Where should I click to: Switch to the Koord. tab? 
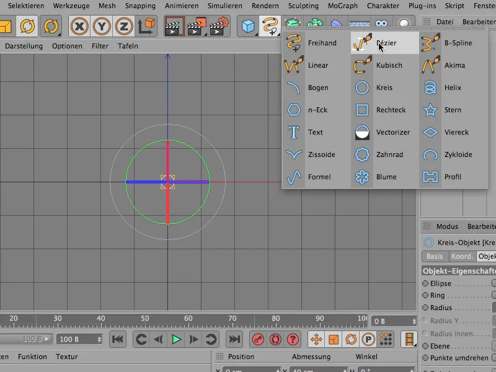click(462, 256)
